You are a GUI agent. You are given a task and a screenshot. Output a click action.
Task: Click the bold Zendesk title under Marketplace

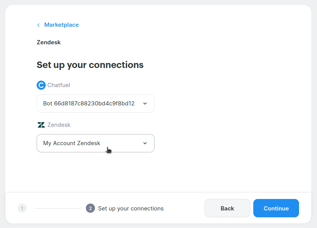tap(48, 42)
